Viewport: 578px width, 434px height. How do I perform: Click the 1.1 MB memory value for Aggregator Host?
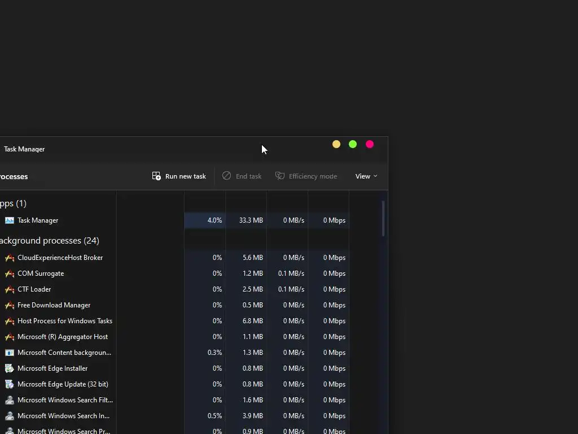253,337
